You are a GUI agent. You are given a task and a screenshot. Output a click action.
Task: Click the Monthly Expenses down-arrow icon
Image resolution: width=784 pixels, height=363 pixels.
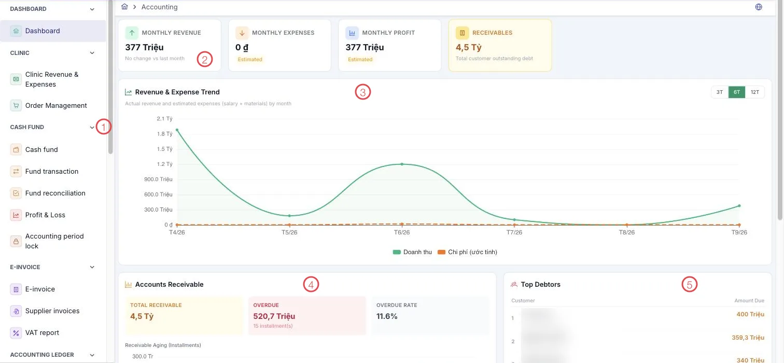coord(242,33)
